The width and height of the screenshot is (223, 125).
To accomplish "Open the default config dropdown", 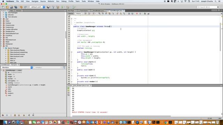I will (x=37, y=7).
